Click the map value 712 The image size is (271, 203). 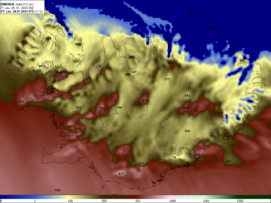click(64, 77)
